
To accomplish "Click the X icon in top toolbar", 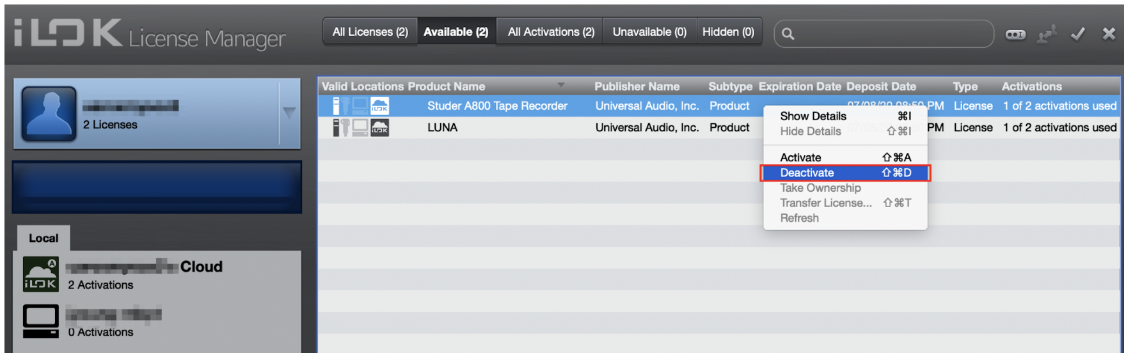I will 1109,34.
